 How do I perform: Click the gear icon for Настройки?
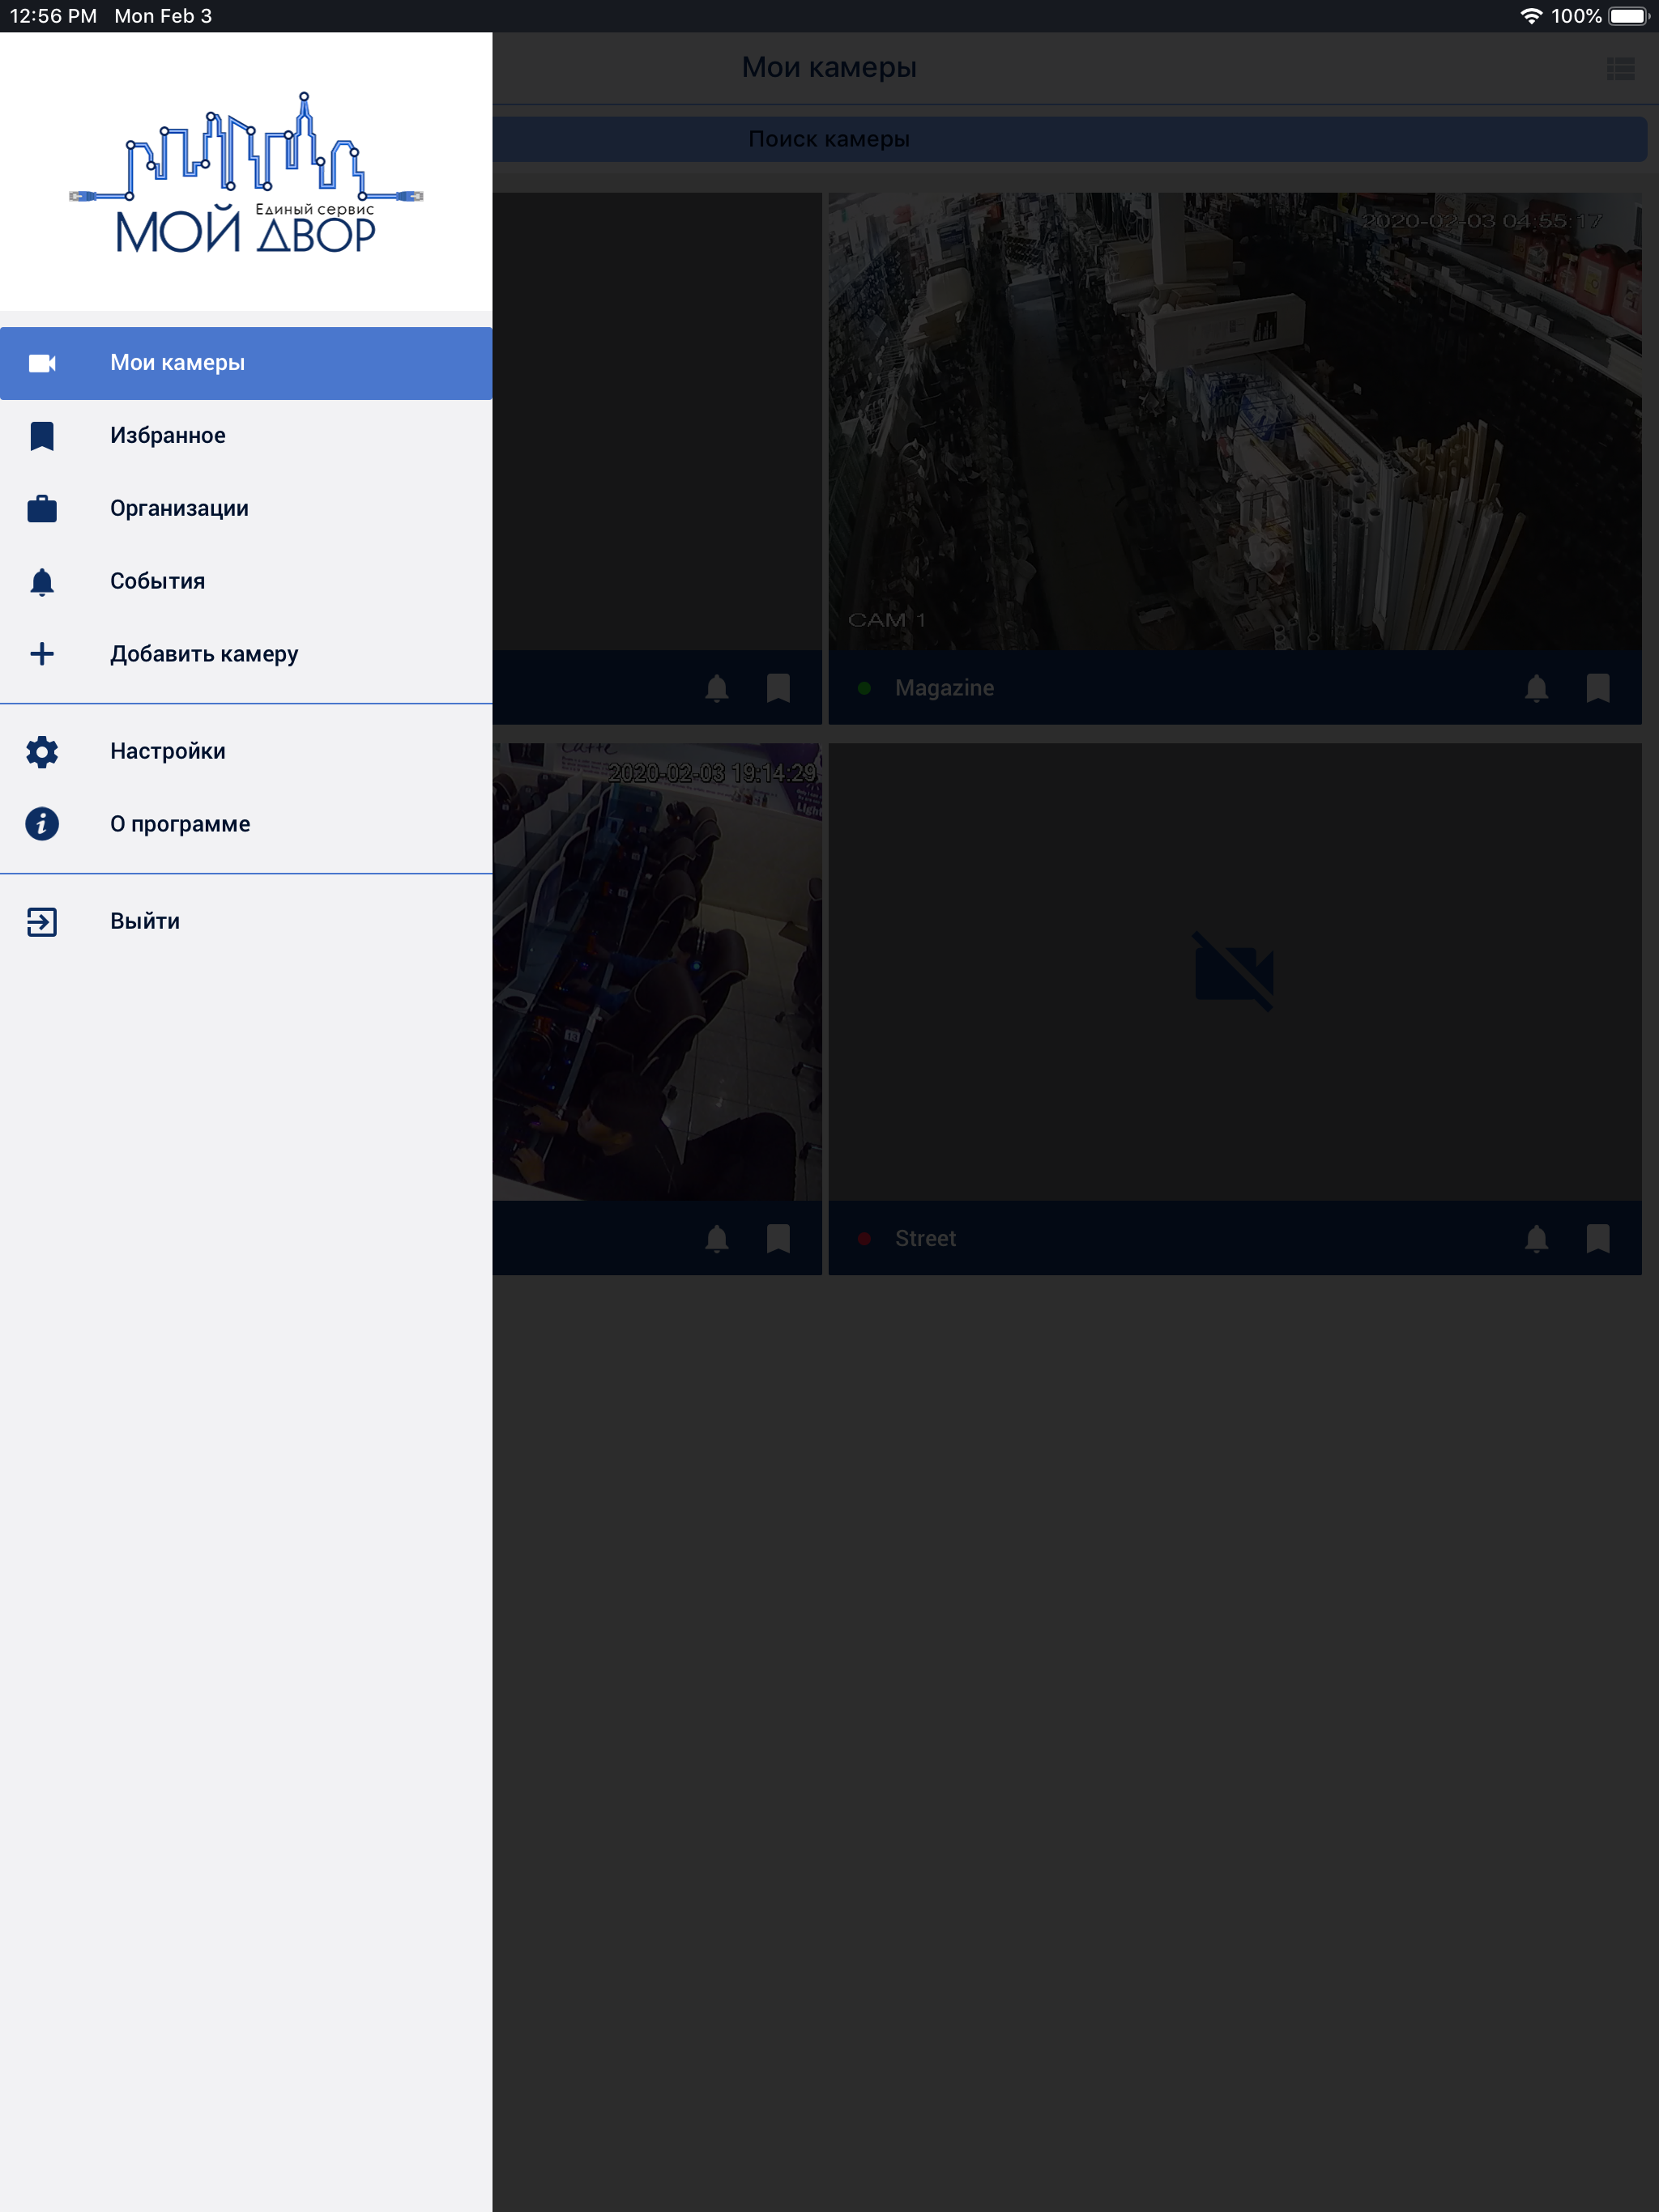42,752
